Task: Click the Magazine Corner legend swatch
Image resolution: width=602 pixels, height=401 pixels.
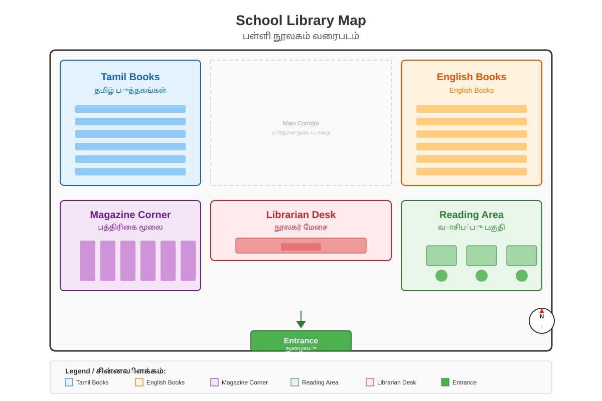Action: pyautogui.click(x=214, y=382)
